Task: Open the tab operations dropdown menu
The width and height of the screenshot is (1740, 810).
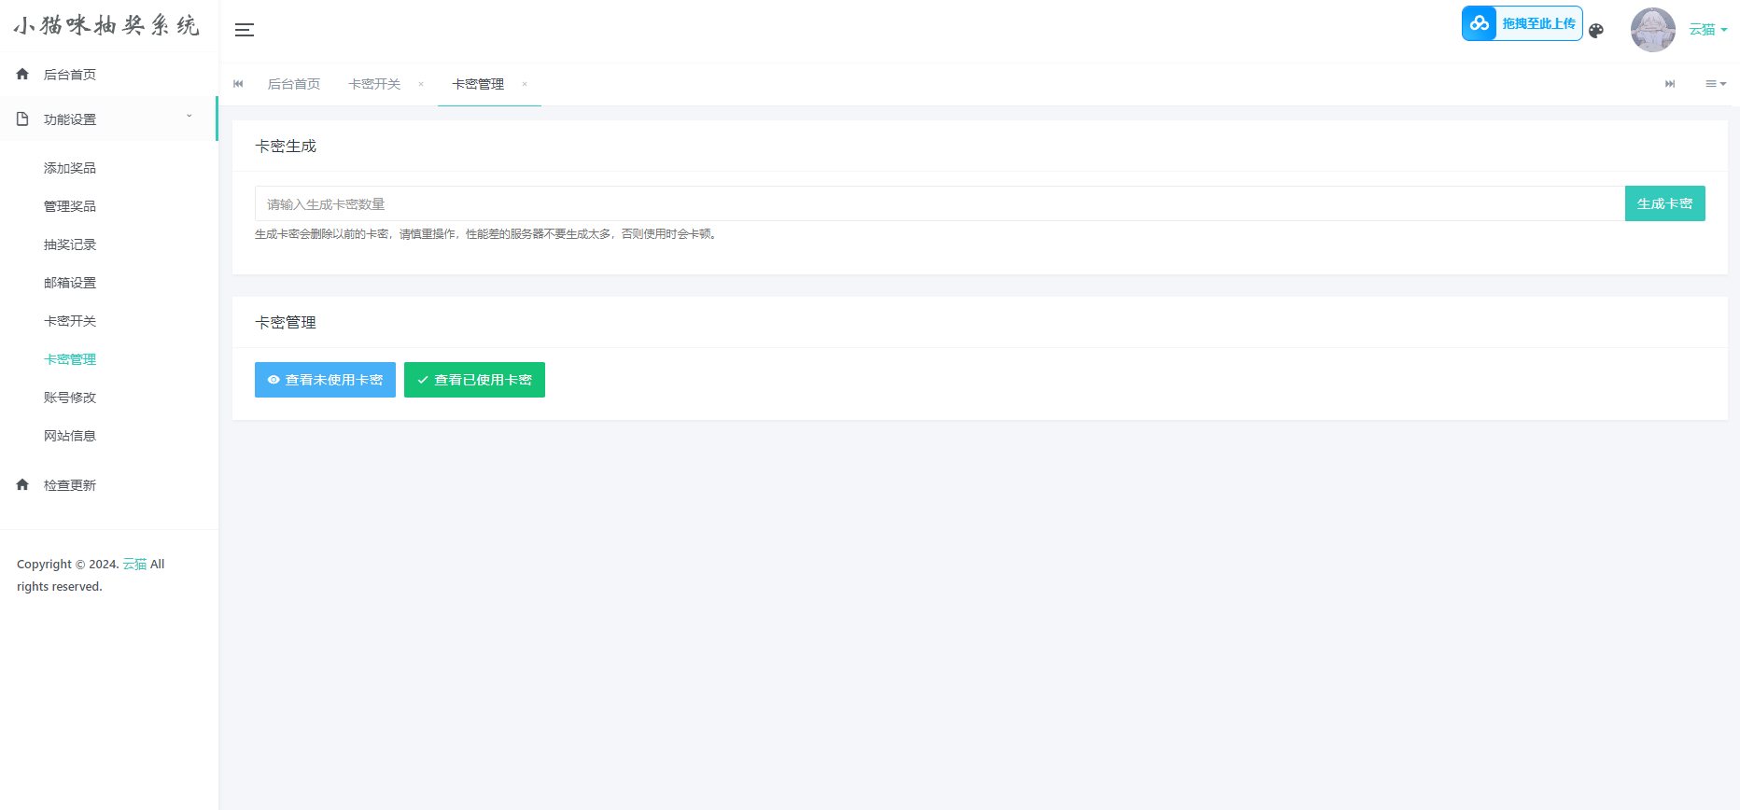Action: (1716, 84)
